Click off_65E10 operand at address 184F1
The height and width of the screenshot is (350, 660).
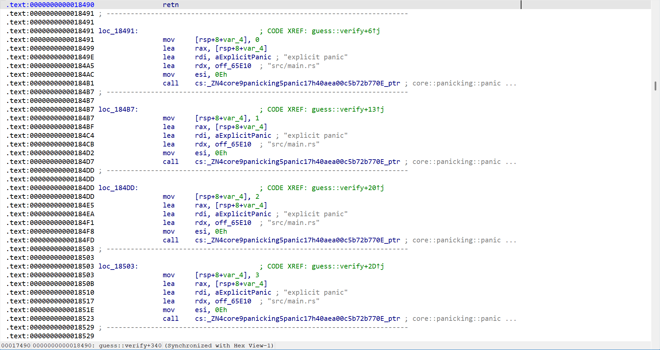click(233, 223)
